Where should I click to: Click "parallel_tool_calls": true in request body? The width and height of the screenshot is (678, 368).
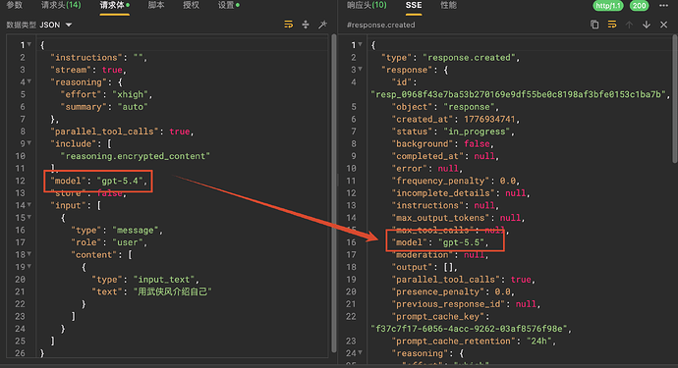[x=122, y=131]
